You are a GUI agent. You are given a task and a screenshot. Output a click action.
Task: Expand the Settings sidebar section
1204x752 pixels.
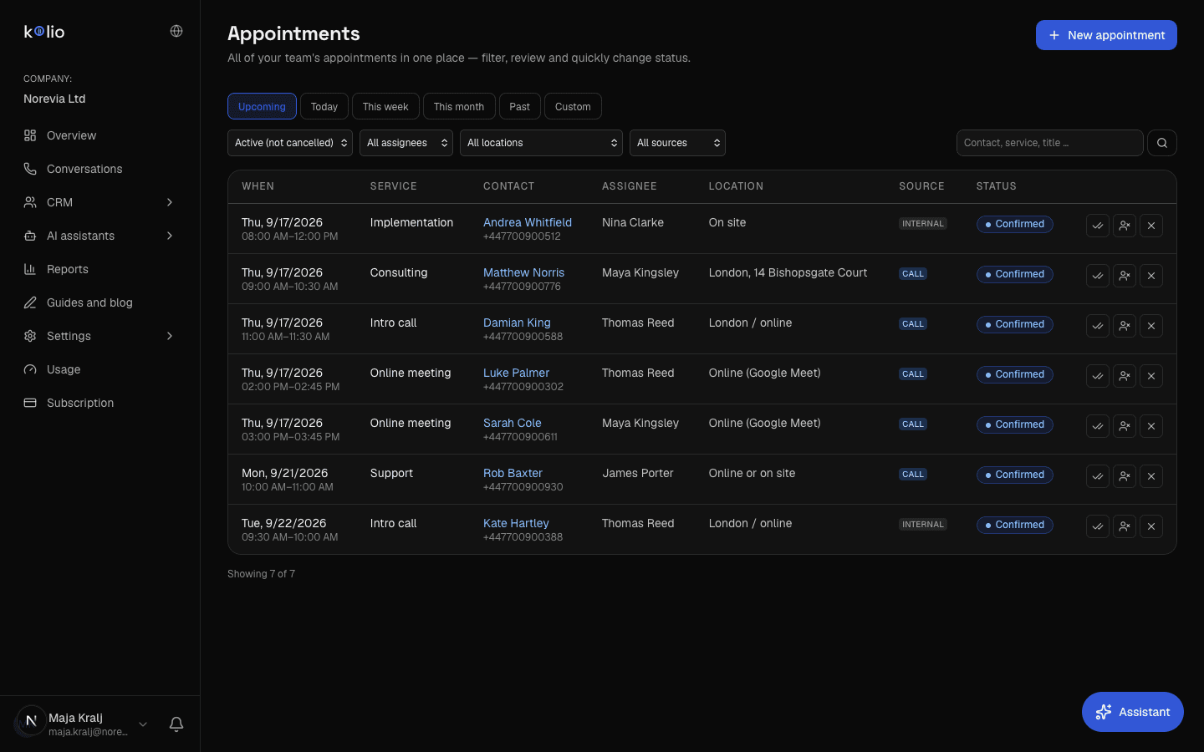99,336
